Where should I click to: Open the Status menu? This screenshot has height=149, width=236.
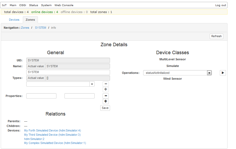tap(33, 5)
